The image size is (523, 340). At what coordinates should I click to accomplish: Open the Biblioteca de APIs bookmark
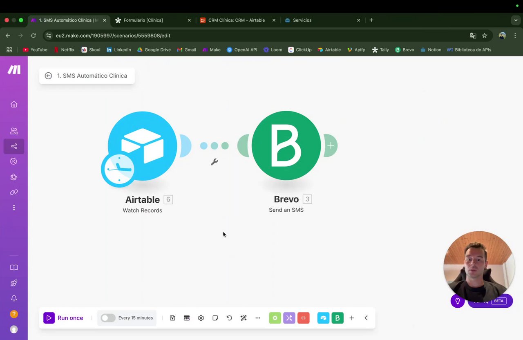[469, 50]
